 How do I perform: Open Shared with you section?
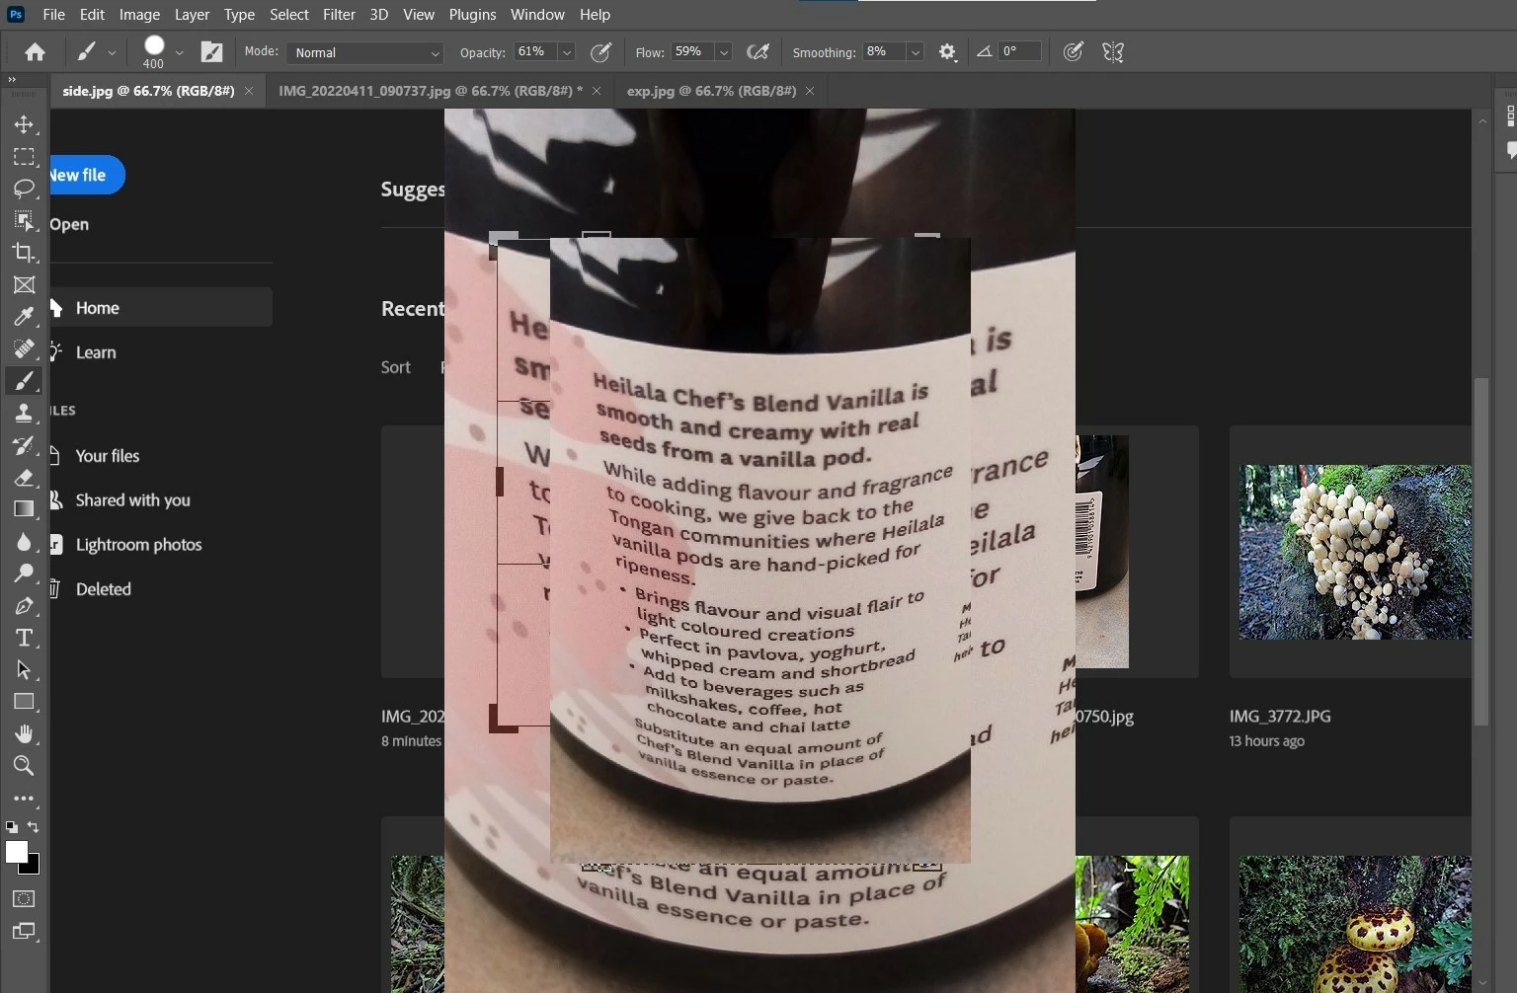click(x=132, y=500)
